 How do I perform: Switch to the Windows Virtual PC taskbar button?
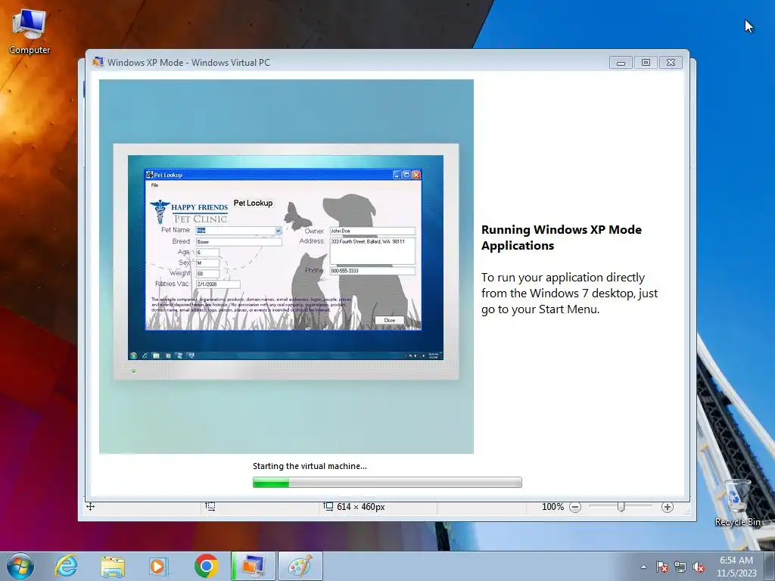pos(253,566)
